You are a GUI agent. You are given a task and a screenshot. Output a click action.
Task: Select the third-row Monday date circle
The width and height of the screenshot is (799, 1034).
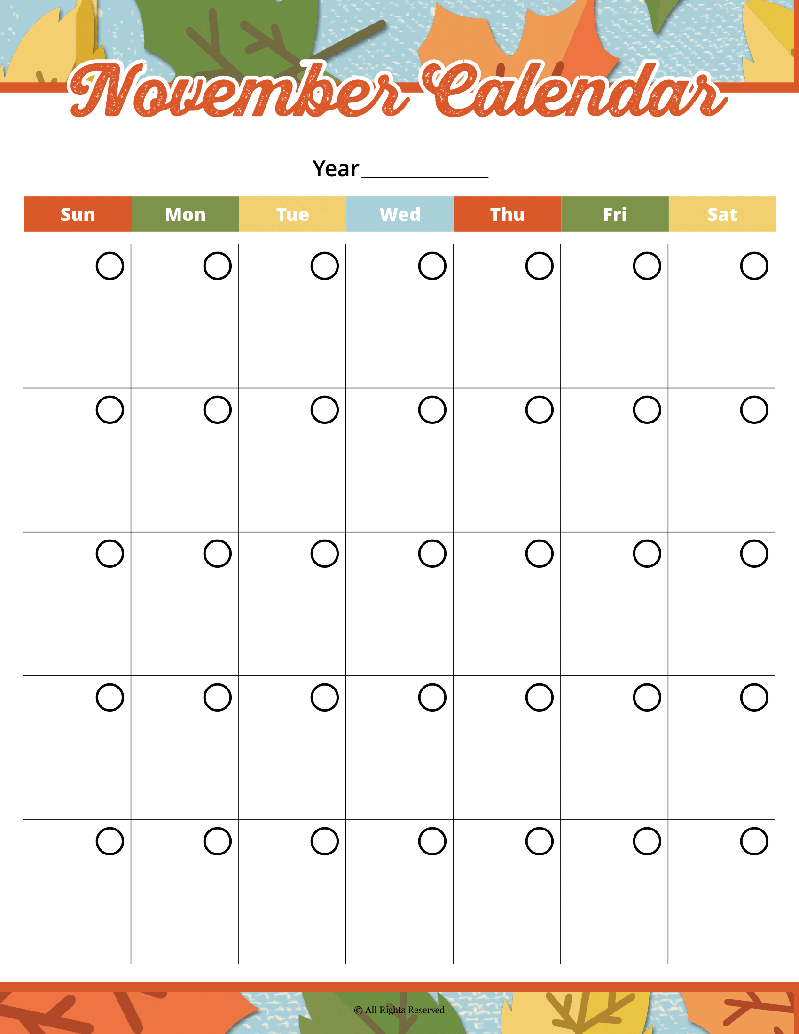(217, 554)
